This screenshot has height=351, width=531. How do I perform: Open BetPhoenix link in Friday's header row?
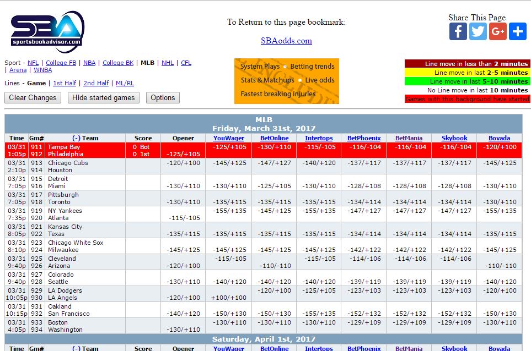coord(364,138)
